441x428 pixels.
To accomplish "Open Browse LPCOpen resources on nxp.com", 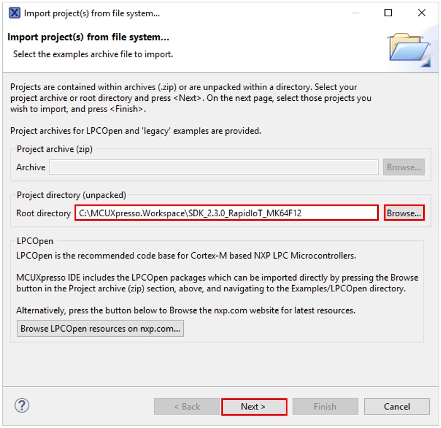I will click(x=100, y=329).
